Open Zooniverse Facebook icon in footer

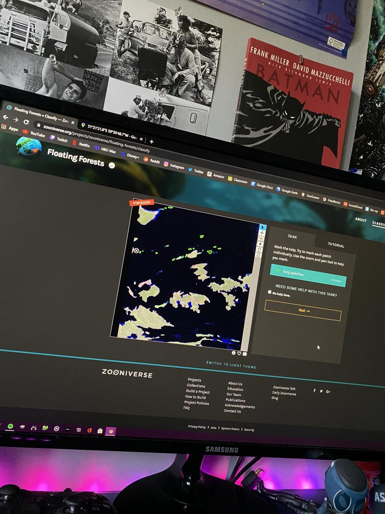point(314,390)
